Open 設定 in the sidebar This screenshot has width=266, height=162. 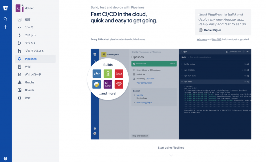[35, 98]
